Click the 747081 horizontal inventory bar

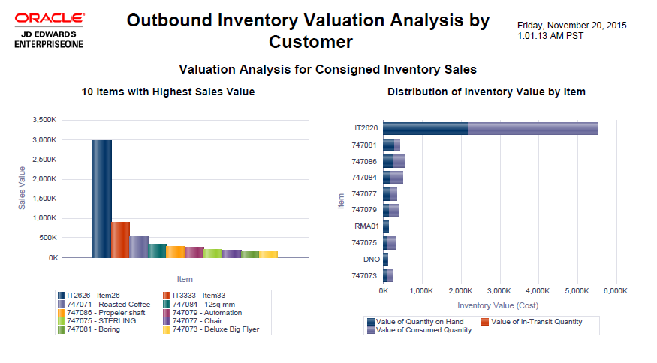391,145
